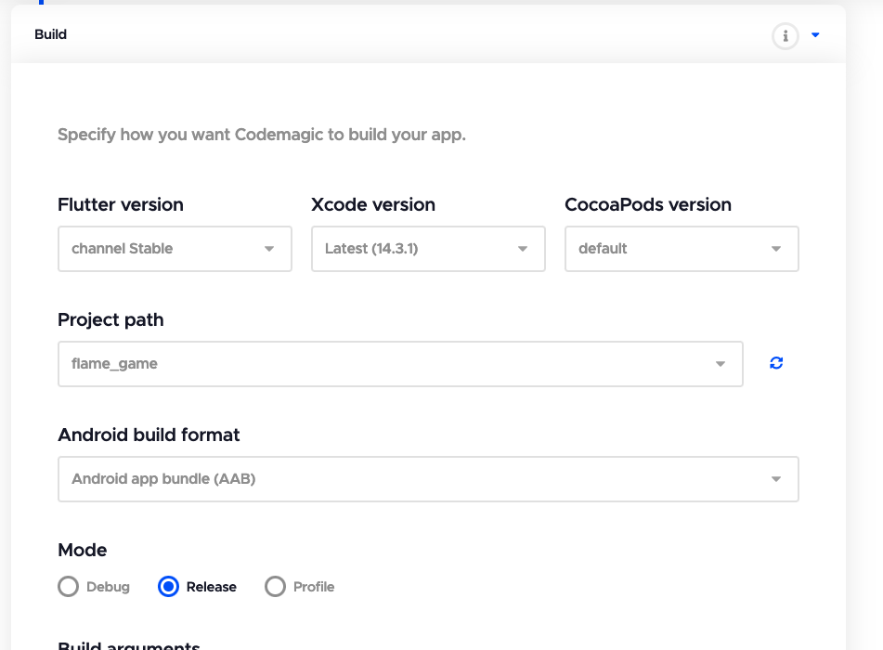Open the CocoaPods version dropdown
Screen dimensions: 883x650
682,249
